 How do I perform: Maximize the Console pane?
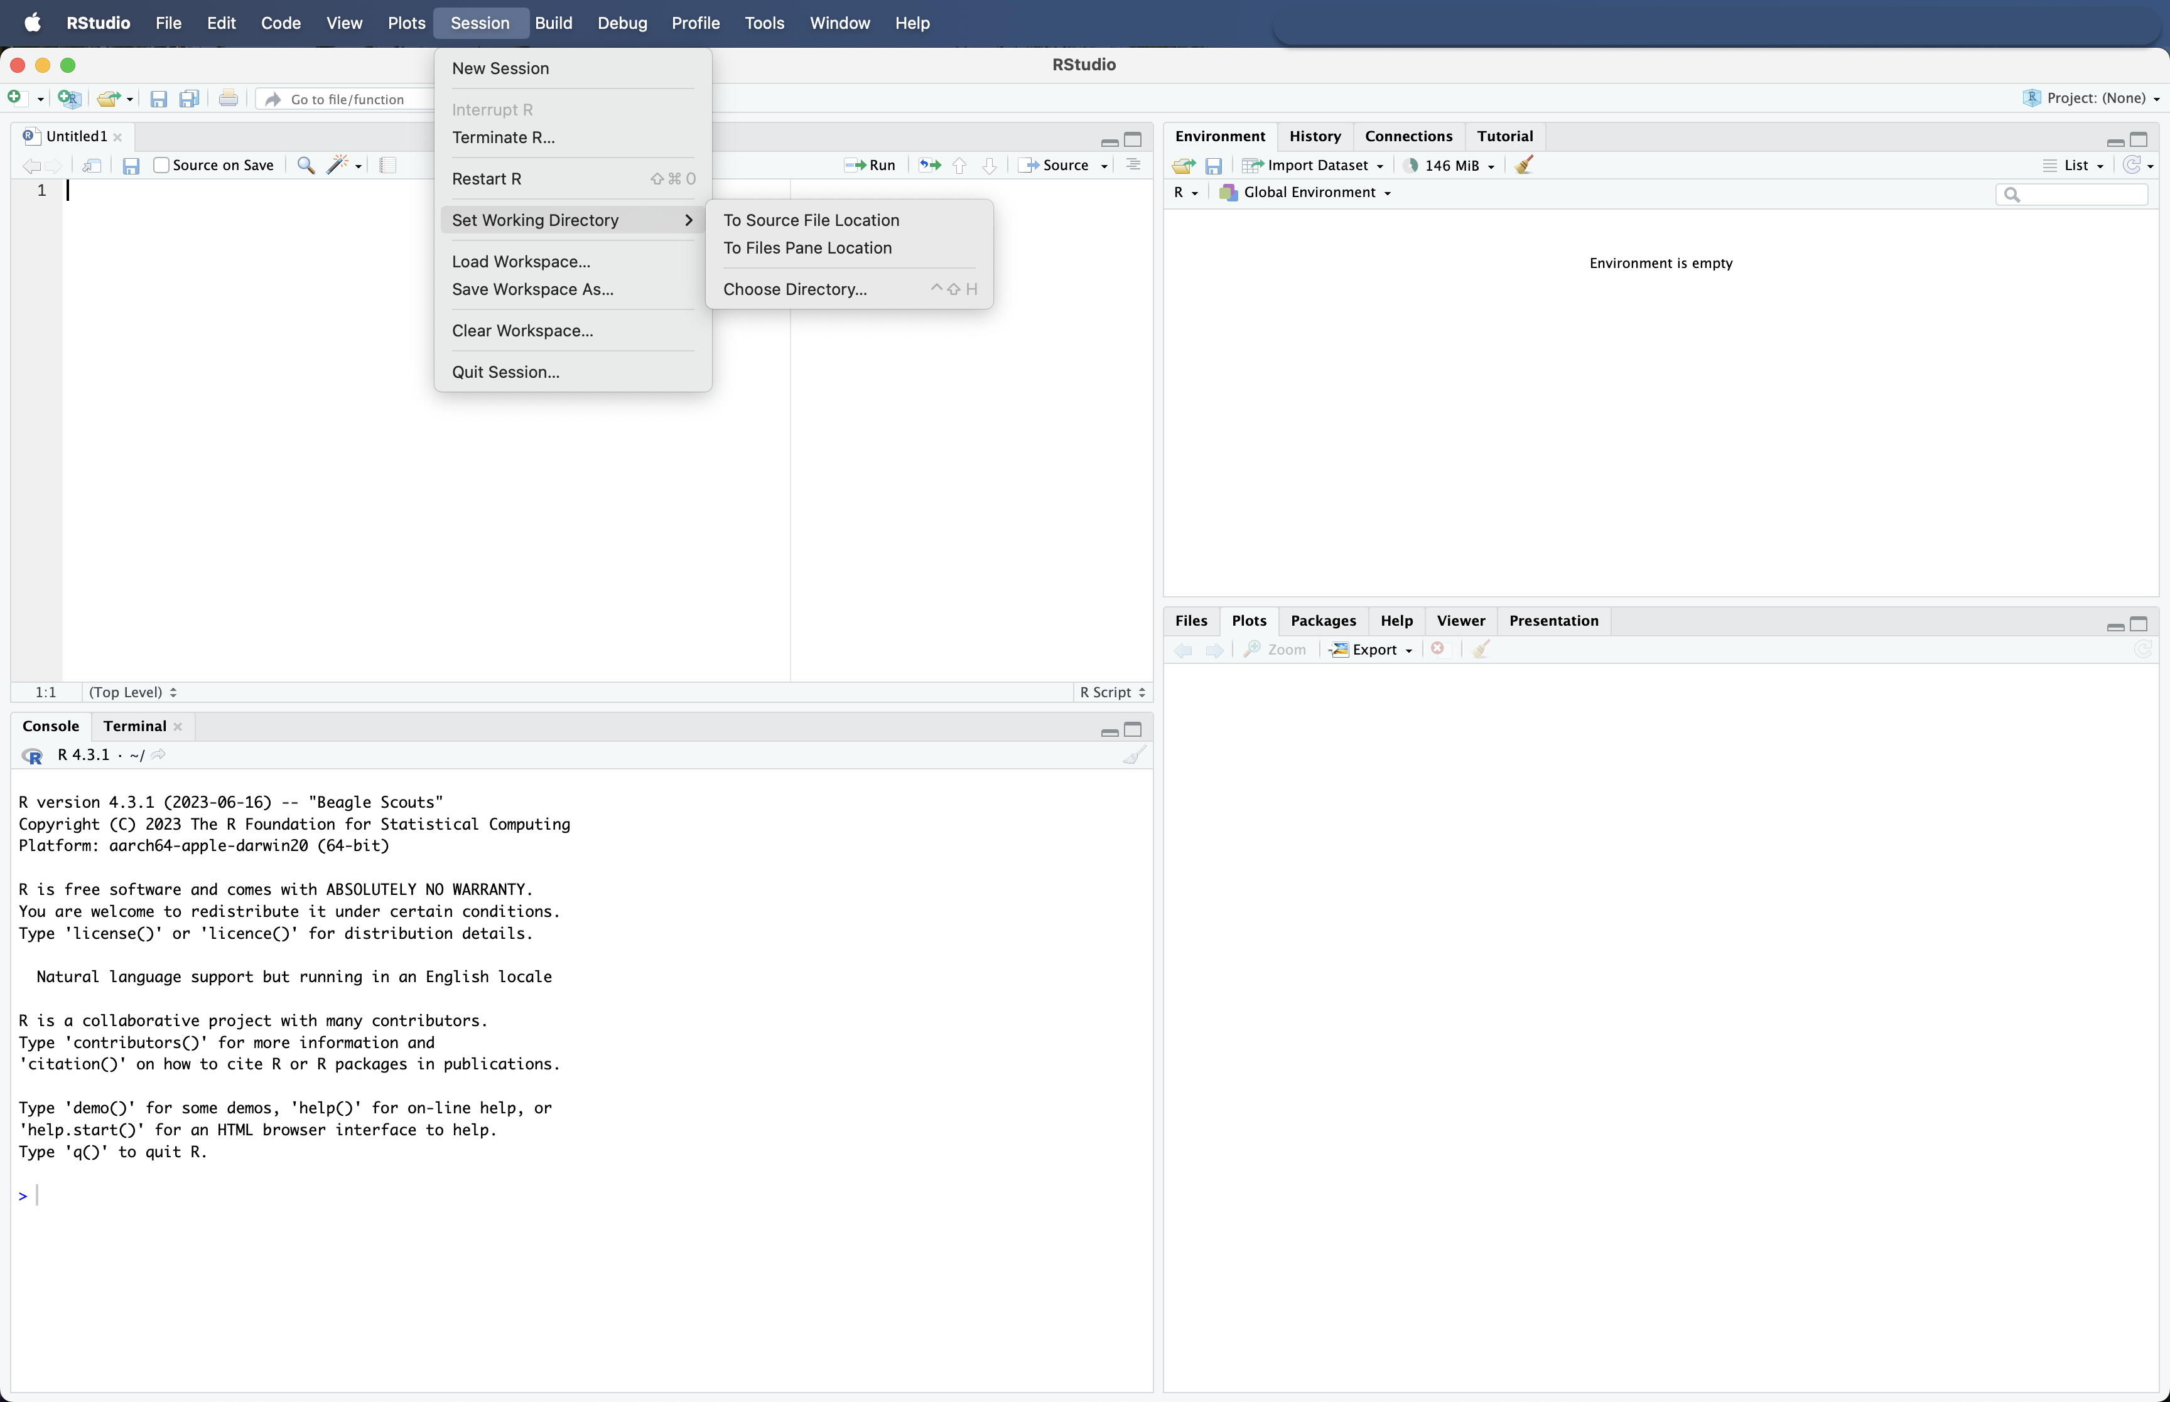pyautogui.click(x=1133, y=729)
